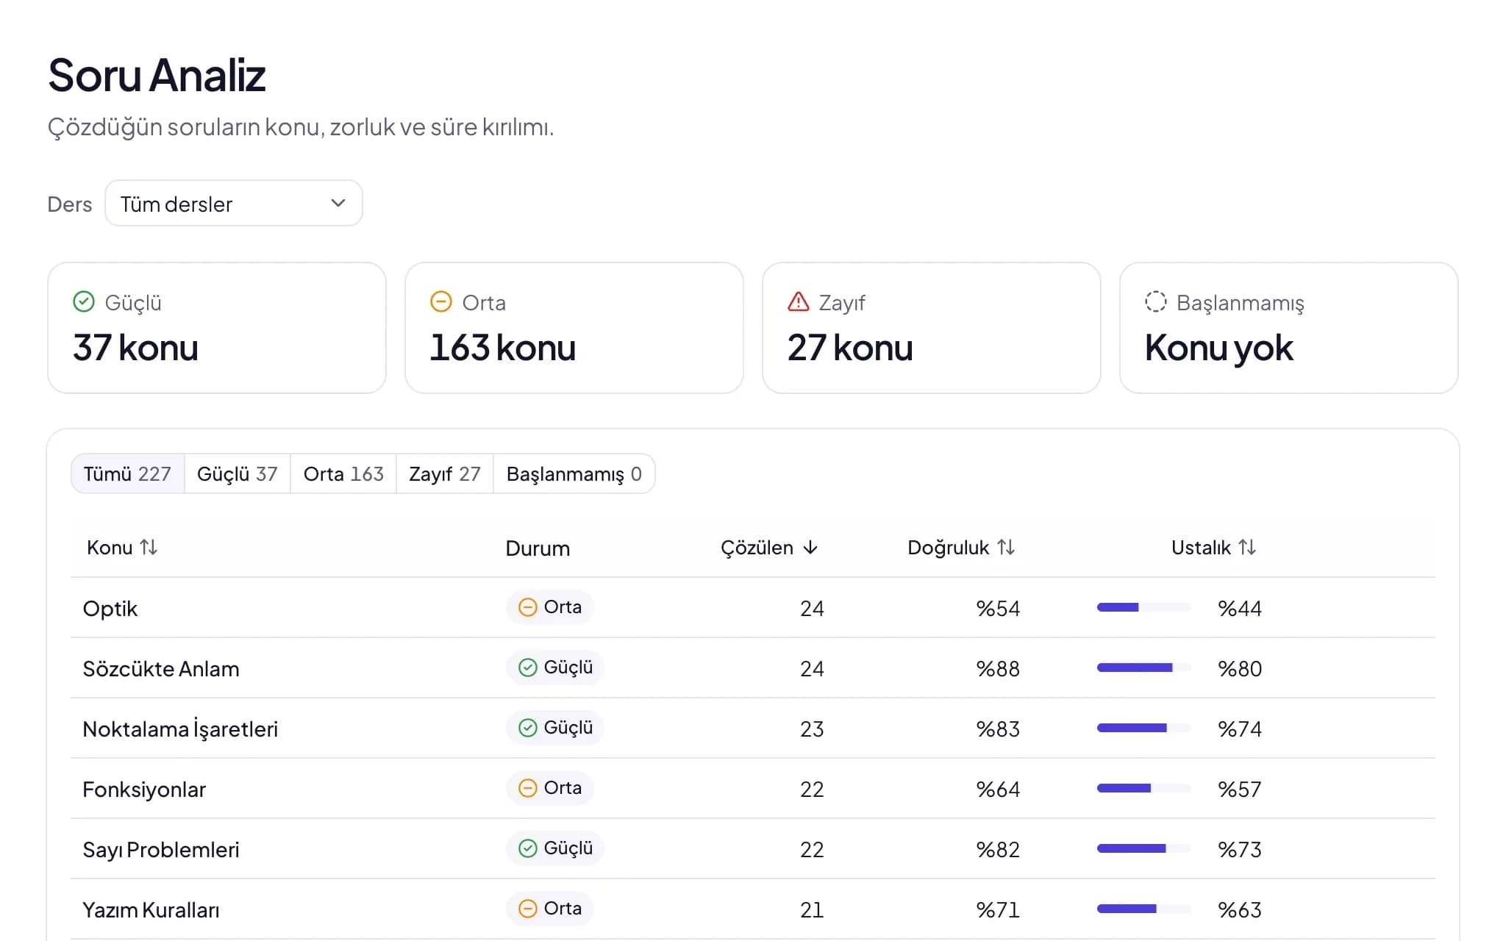Sort table by Konu column
The height and width of the screenshot is (941, 1506).
pos(122,548)
